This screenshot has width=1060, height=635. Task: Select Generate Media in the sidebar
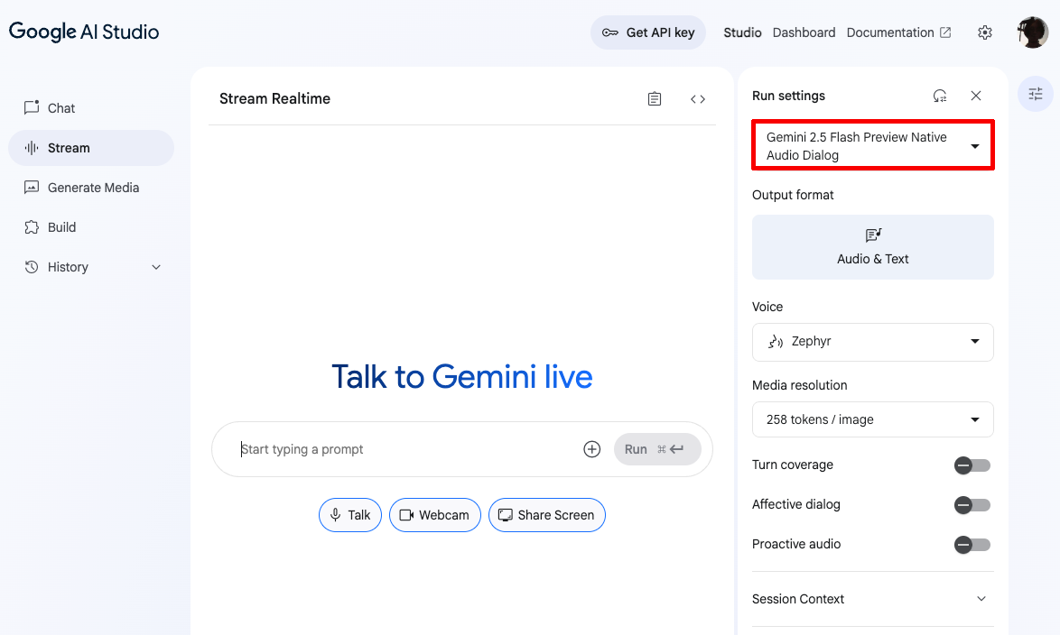pos(93,188)
